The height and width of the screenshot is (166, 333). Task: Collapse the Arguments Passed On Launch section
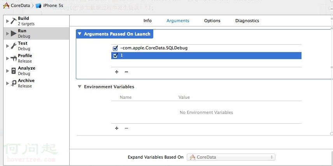click(80, 34)
